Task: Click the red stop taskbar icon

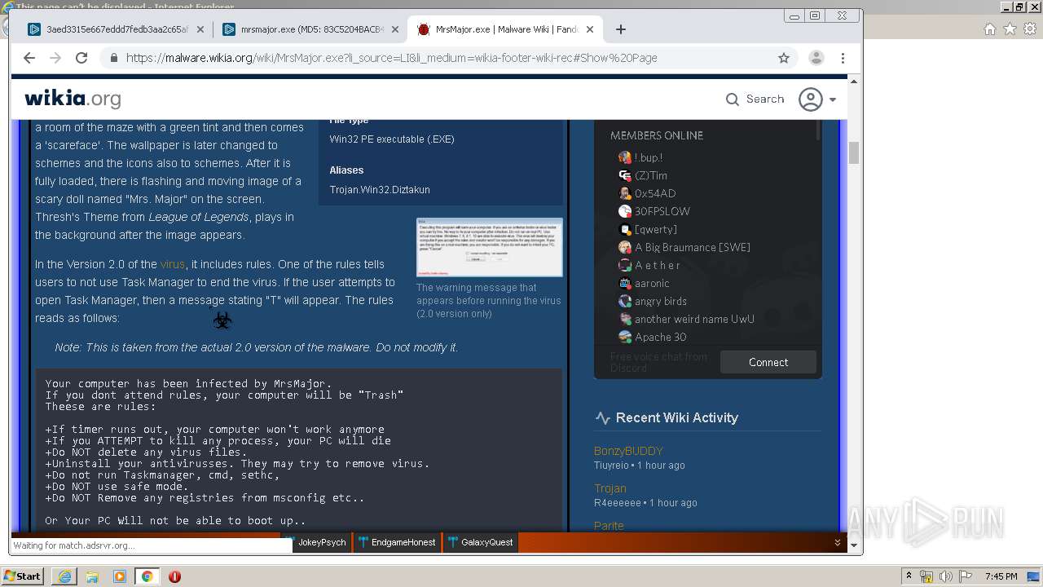Action: point(174,576)
